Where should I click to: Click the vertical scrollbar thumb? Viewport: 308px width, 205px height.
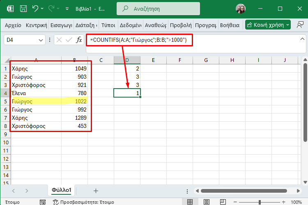point(305,102)
